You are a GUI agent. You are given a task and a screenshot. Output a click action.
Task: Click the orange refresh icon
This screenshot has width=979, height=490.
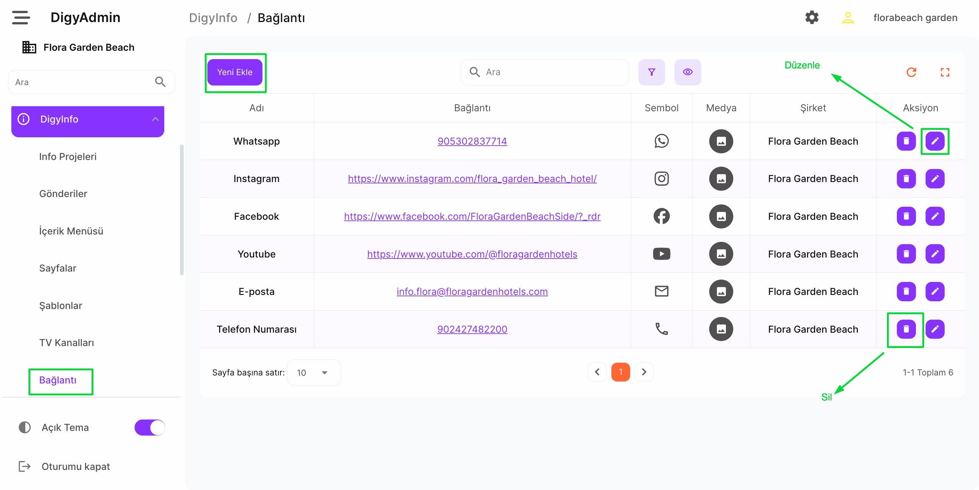click(911, 72)
